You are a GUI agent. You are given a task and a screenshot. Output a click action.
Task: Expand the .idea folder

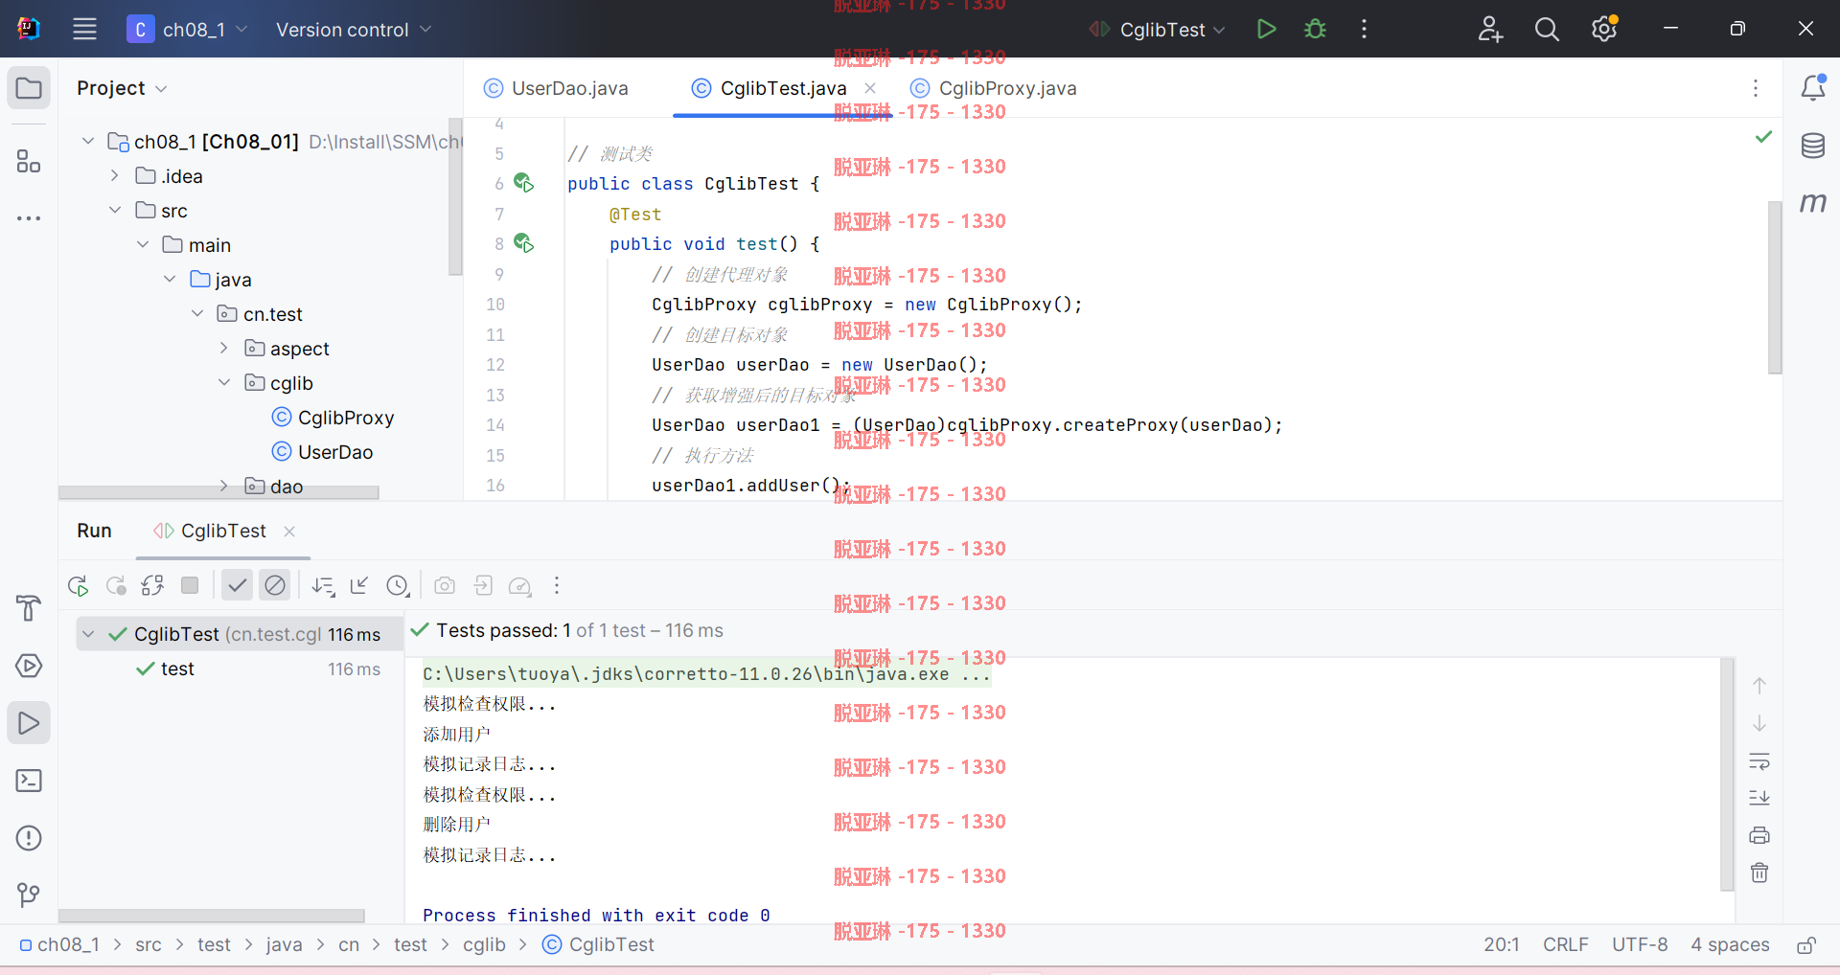115,176
